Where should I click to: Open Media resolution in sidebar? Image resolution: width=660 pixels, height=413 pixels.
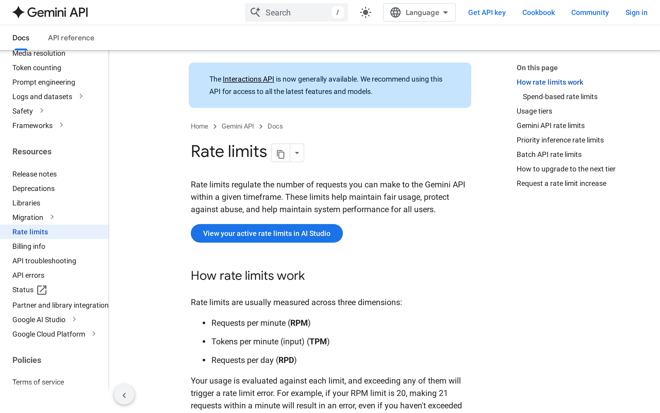39,53
